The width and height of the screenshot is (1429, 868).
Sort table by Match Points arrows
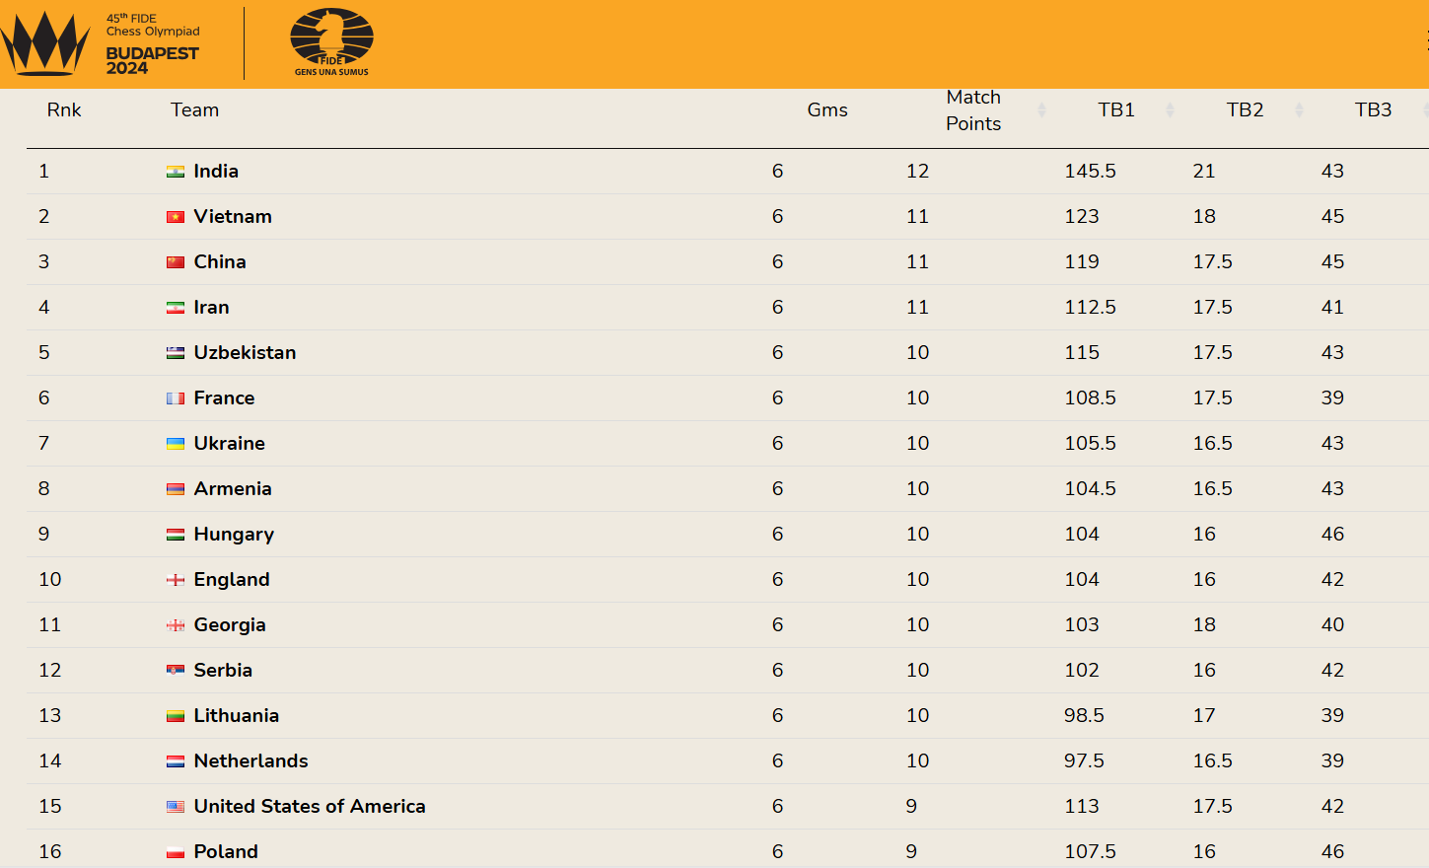click(1041, 110)
